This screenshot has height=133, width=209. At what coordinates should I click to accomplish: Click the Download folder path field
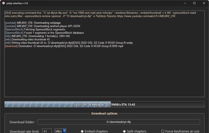click(119, 122)
